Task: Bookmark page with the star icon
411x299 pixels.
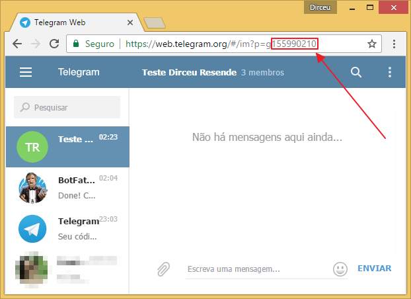Action: 372,44
